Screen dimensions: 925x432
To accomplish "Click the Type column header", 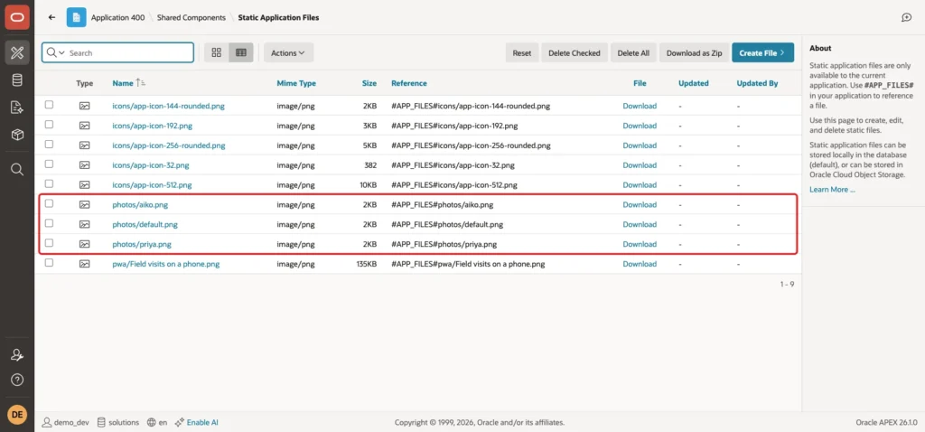I will [84, 83].
